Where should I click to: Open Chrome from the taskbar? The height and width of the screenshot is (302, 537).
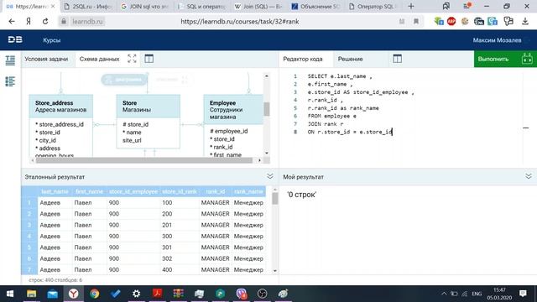[x=95, y=294]
